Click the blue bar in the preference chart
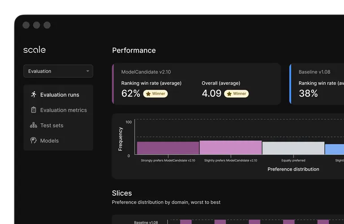 coord(334,149)
